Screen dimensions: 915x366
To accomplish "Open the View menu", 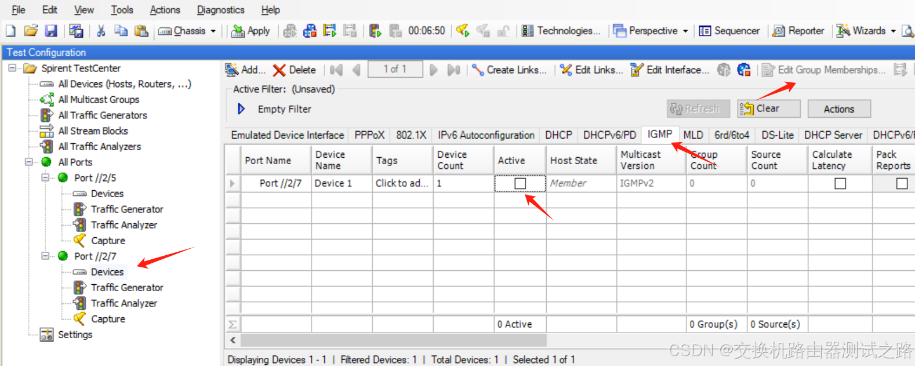I will tap(83, 10).
